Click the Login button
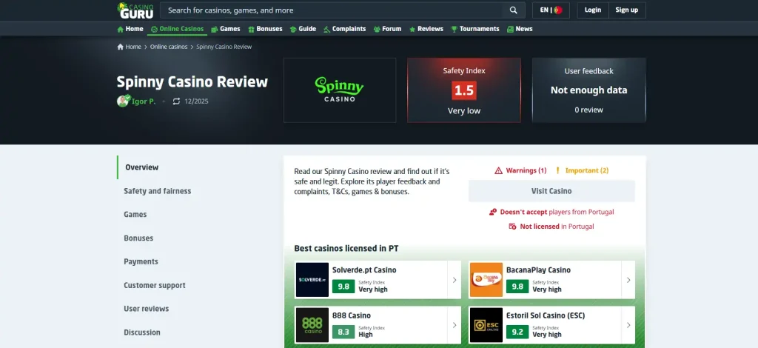 pyautogui.click(x=593, y=10)
